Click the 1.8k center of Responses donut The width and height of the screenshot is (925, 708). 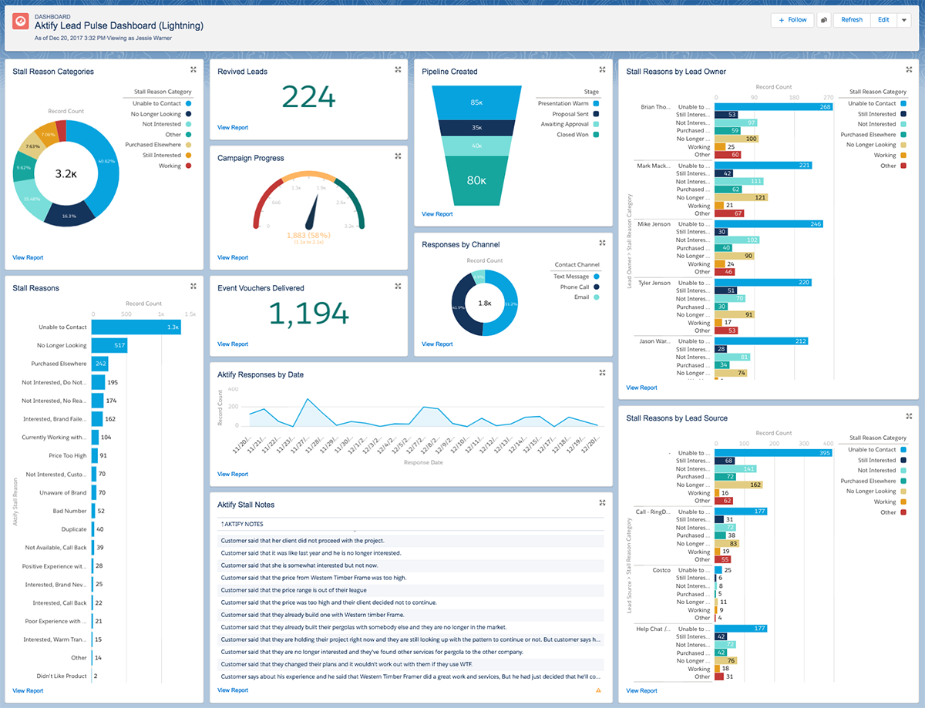tap(484, 304)
